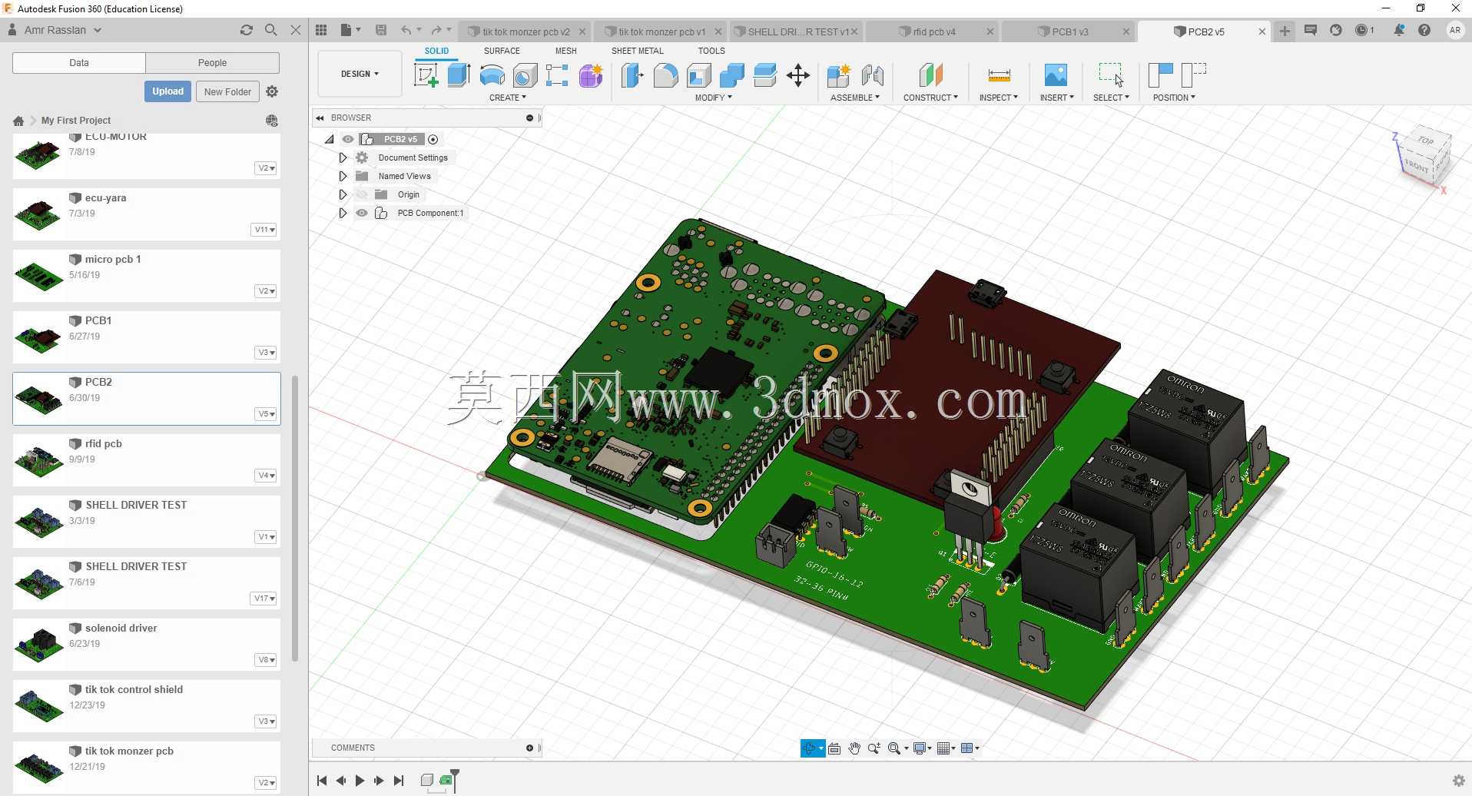Click the Joint tool icon
This screenshot has height=796, width=1472.
click(872, 75)
